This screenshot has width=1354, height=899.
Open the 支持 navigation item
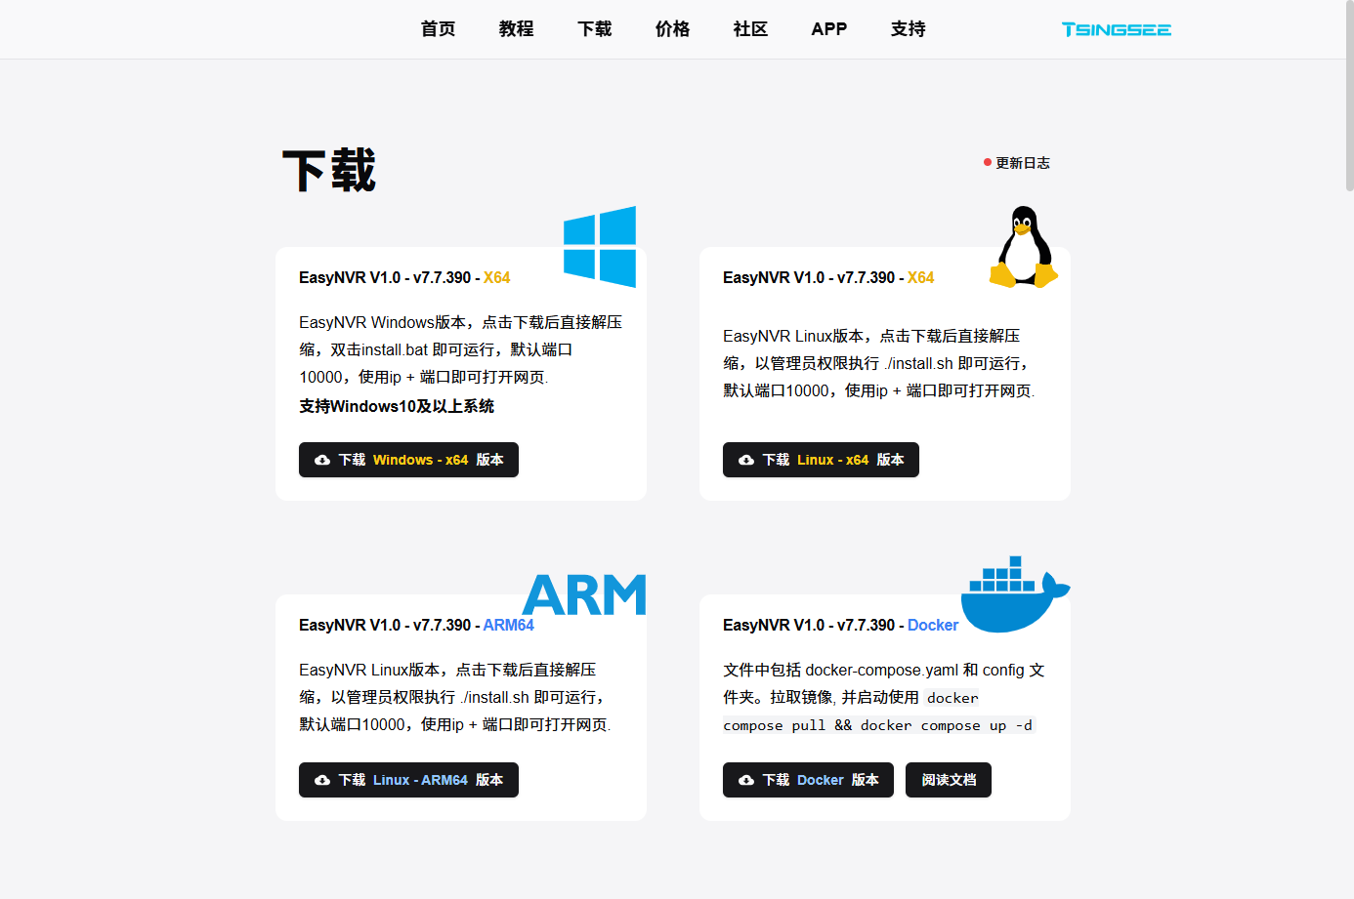pos(909,29)
